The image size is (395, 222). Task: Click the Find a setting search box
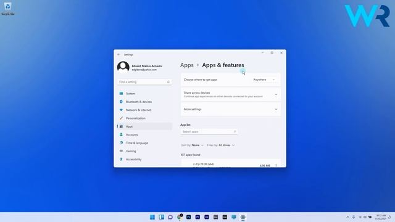[x=144, y=82]
